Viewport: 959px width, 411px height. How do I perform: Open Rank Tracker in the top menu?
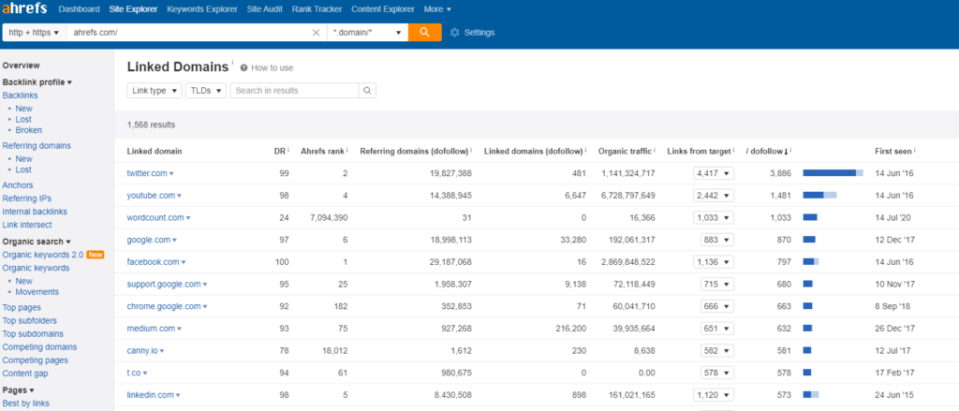click(x=317, y=9)
